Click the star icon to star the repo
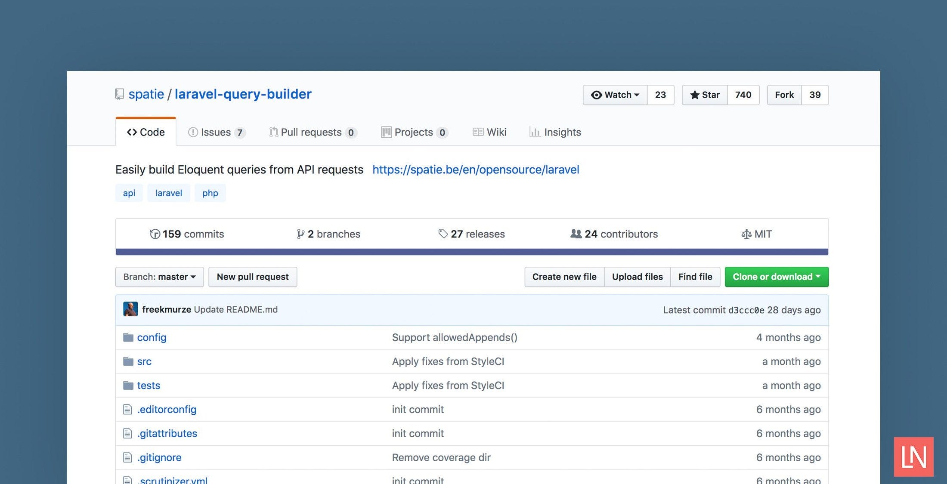947x484 pixels. 695,95
